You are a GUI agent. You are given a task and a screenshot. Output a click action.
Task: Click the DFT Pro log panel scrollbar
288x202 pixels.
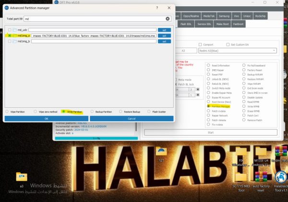(x=136, y=126)
